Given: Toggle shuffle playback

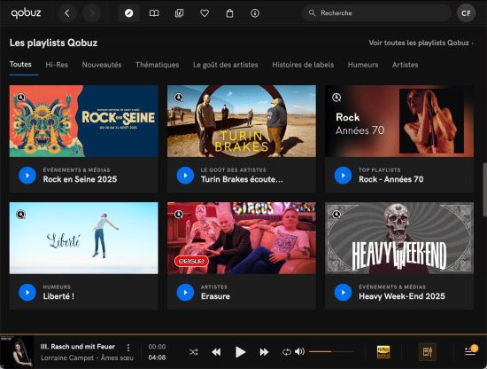Looking at the screenshot, I should coord(193,352).
